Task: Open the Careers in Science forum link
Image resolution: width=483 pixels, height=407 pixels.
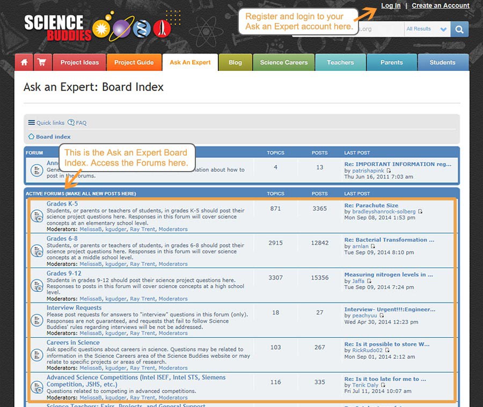Action: click(73, 343)
